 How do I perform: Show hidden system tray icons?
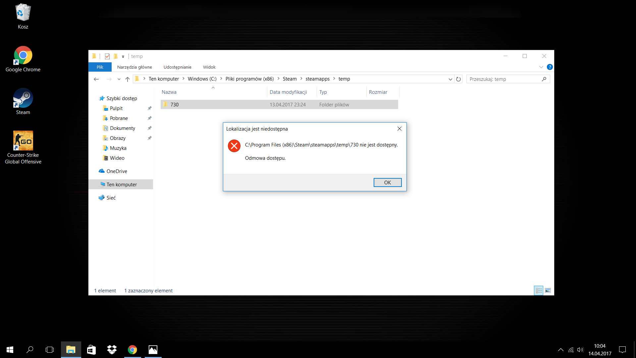[560, 350]
